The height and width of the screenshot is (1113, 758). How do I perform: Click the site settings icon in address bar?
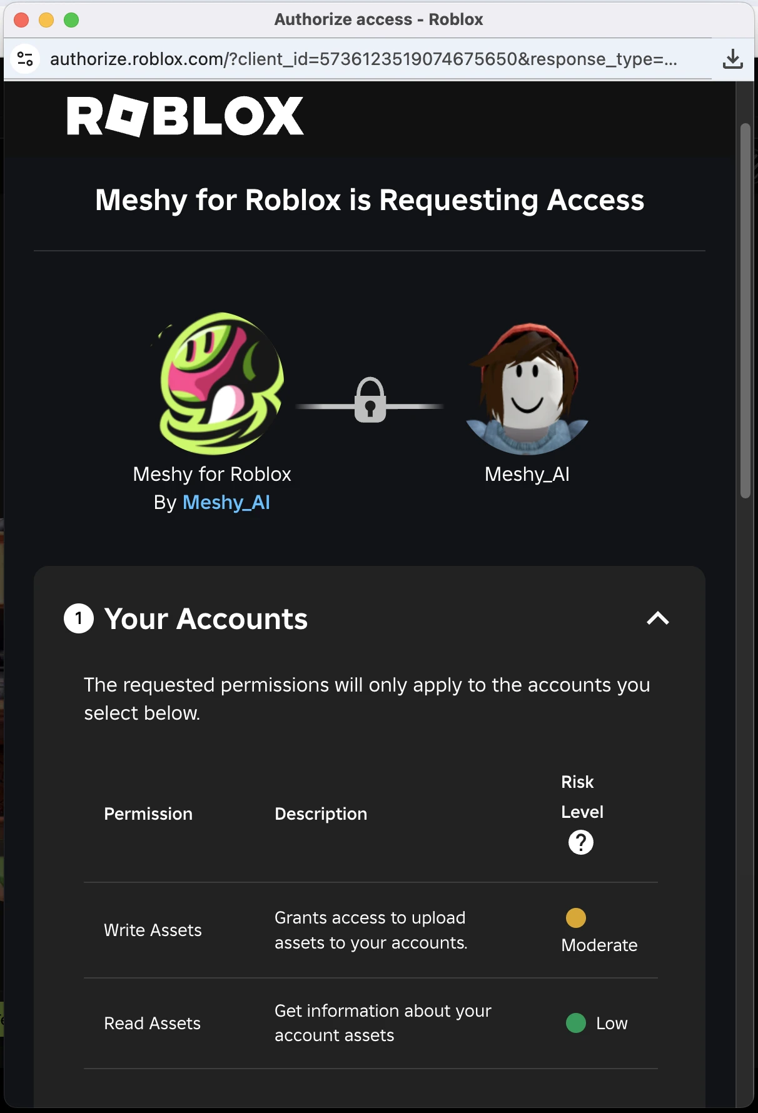point(25,59)
